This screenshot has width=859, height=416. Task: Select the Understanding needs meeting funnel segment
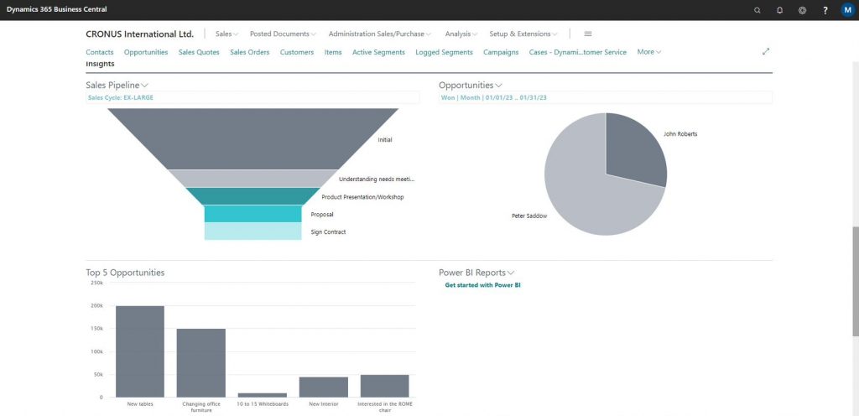pyautogui.click(x=252, y=179)
